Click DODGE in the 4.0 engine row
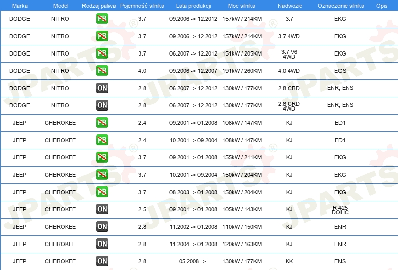 19,71
